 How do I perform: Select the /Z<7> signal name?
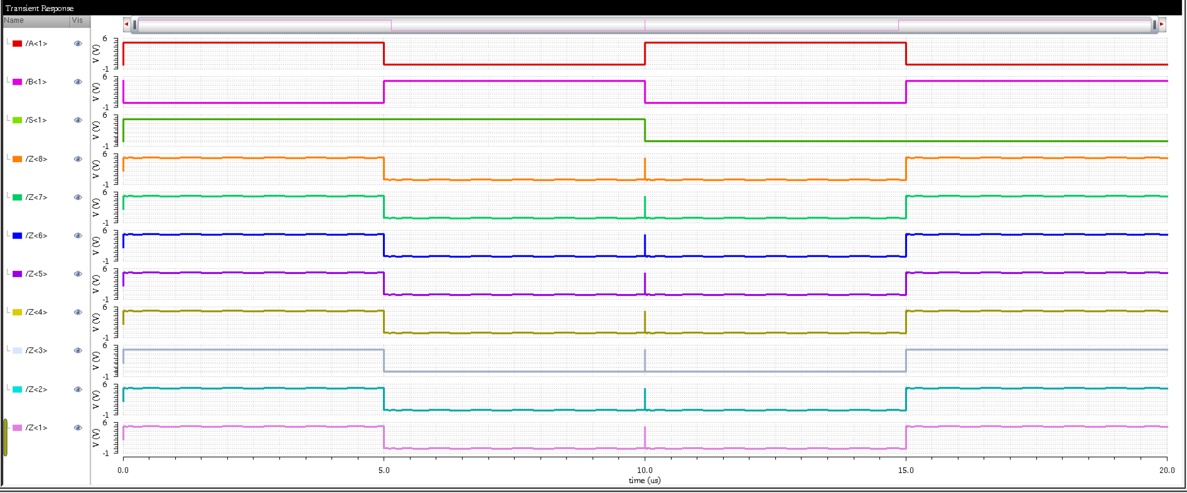[36, 197]
